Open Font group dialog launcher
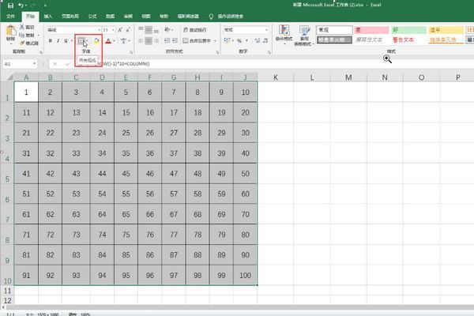This screenshot has height=316, width=474. 131,52
